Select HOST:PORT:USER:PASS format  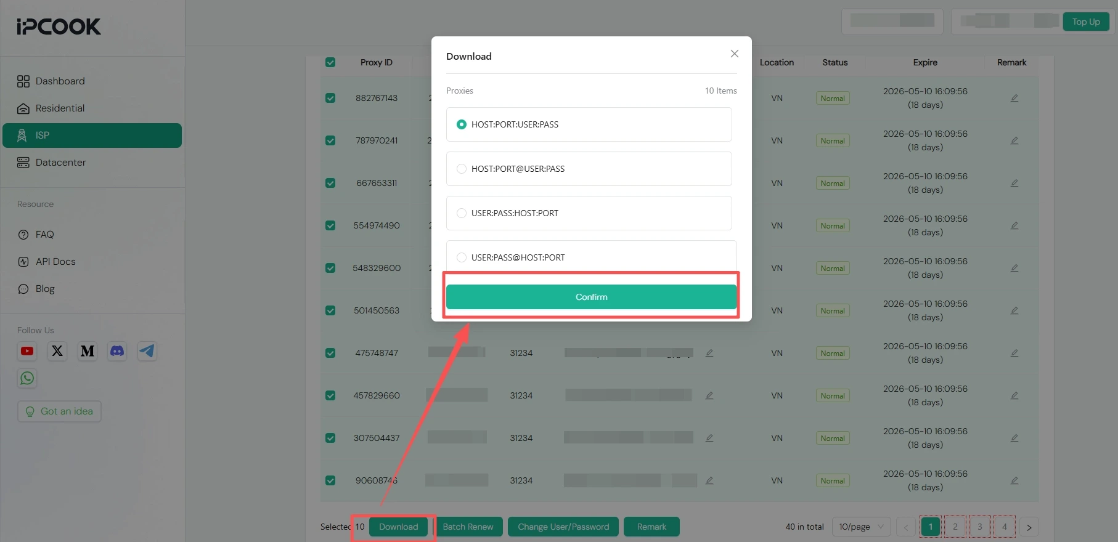tap(589, 124)
